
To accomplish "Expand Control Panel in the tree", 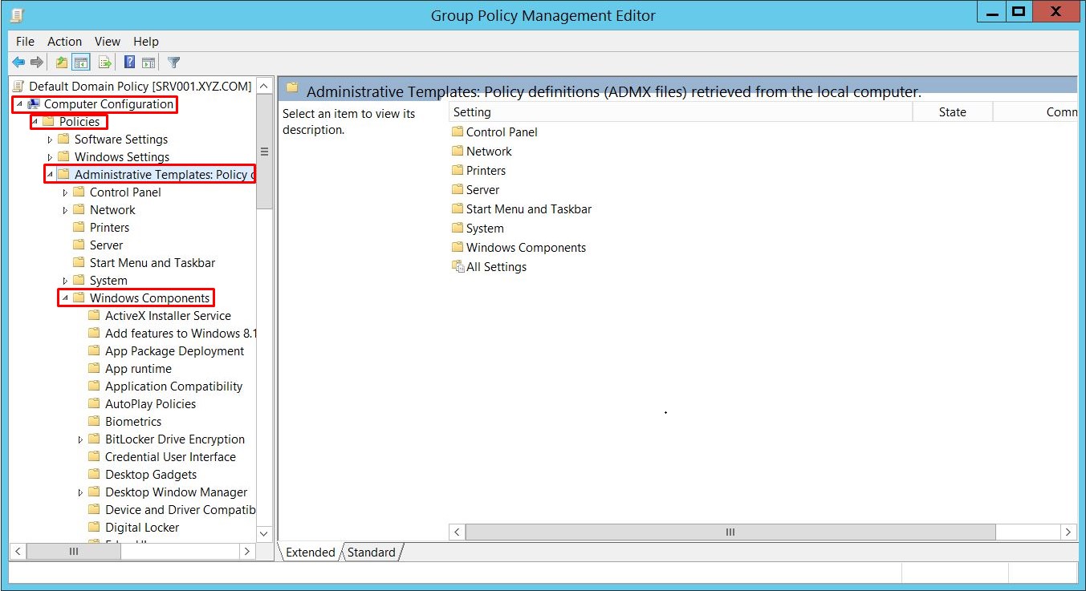I will [65, 192].
